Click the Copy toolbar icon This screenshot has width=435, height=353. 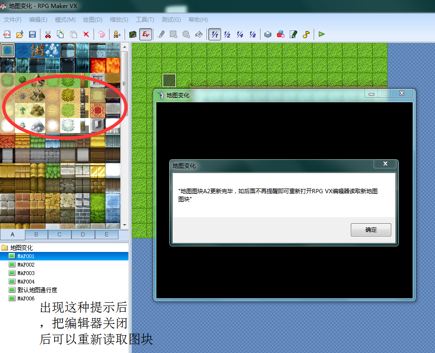pos(61,34)
